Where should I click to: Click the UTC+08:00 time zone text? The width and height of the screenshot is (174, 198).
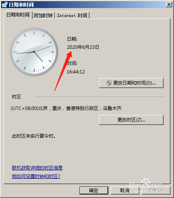tap(66, 108)
